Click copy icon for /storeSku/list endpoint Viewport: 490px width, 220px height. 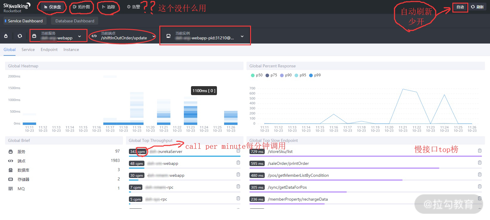[x=480, y=151]
